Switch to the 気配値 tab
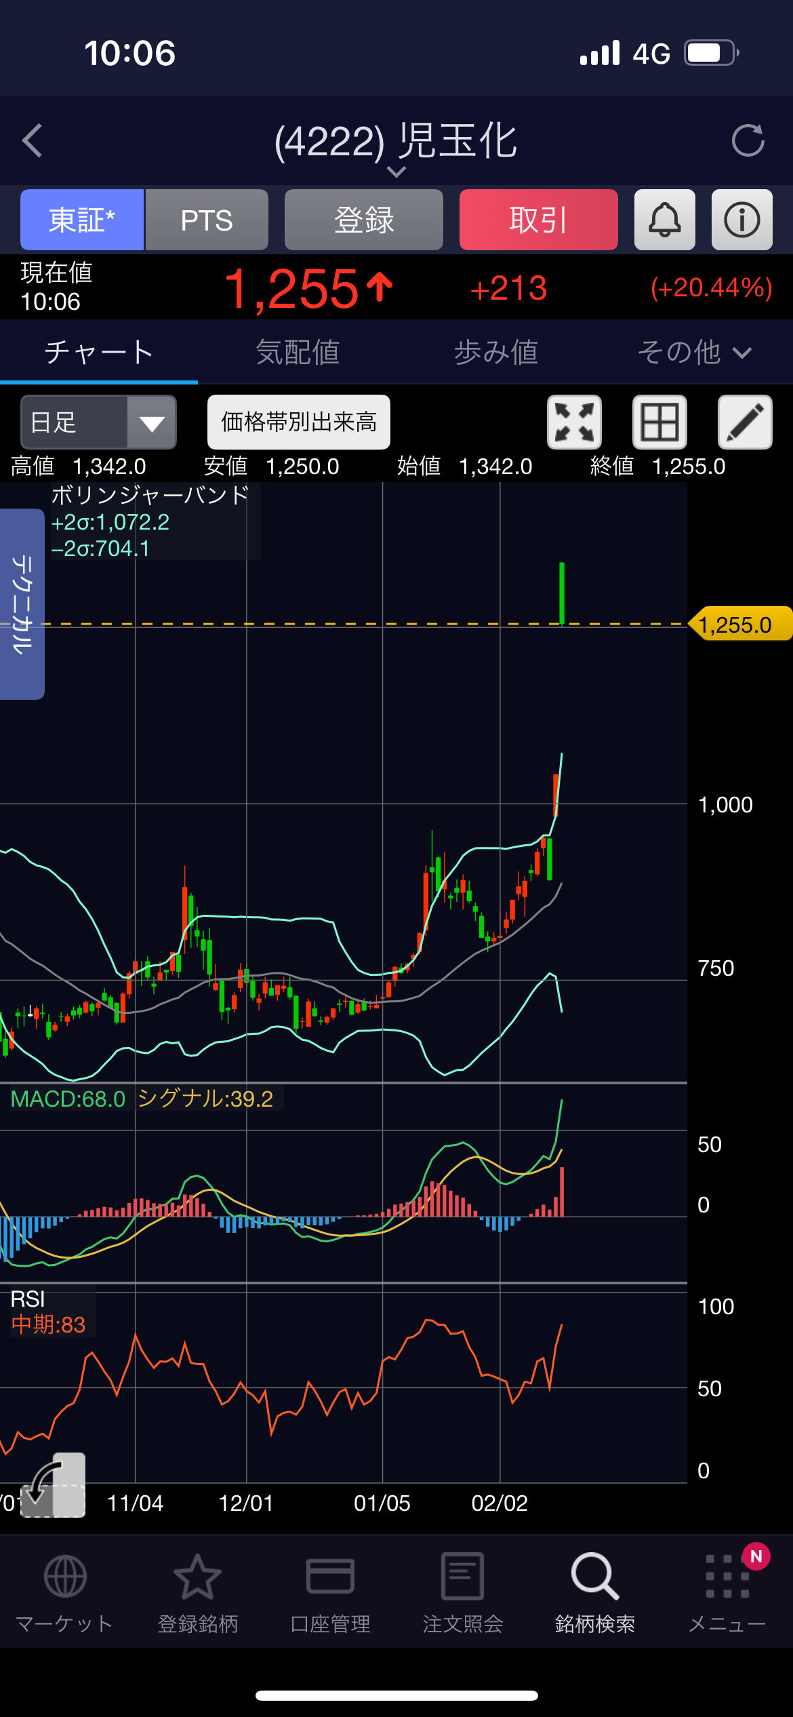The image size is (793, 1717). pyautogui.click(x=298, y=353)
